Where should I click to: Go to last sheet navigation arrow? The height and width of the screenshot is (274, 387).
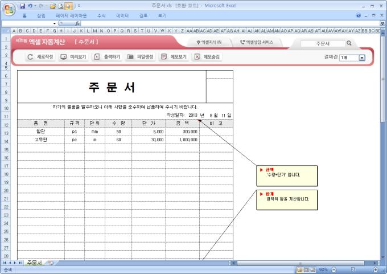[20, 263]
